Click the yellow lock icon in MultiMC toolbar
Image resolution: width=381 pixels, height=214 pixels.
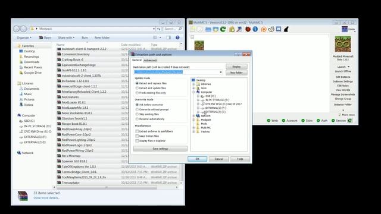pos(232,29)
